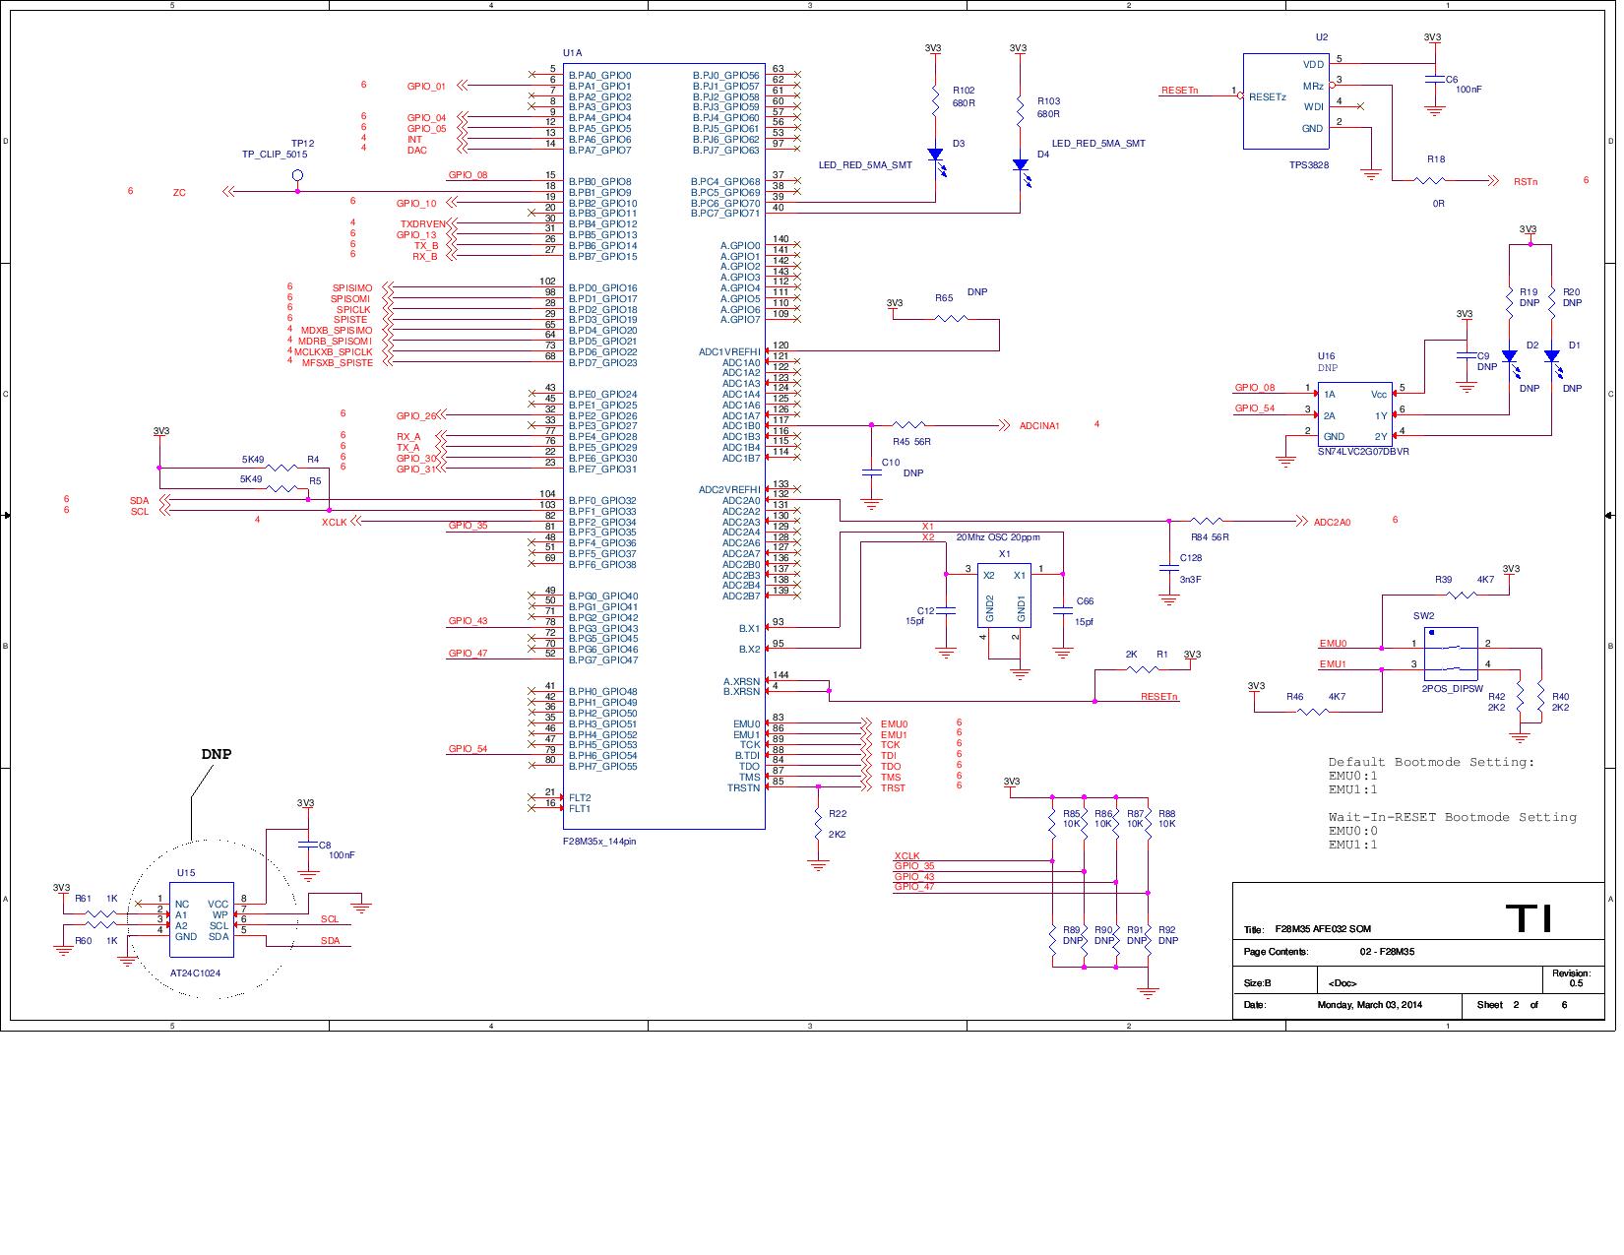1624x1255 pixels.
Task: Click the R84 56R resistor symbol
Action: (1207, 522)
